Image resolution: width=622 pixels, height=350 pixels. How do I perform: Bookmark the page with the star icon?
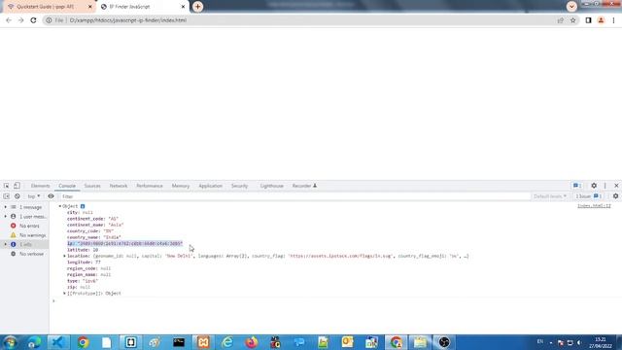[x=572, y=20]
